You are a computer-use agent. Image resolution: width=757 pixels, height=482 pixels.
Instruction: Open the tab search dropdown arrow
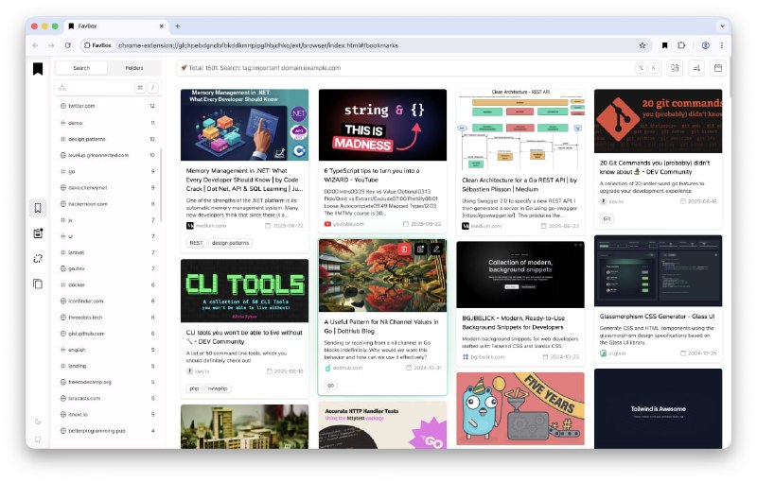722,26
